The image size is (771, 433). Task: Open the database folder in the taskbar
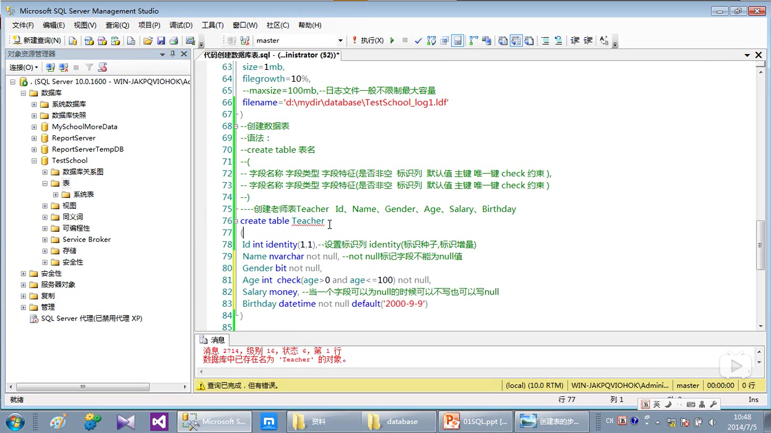[x=398, y=421]
